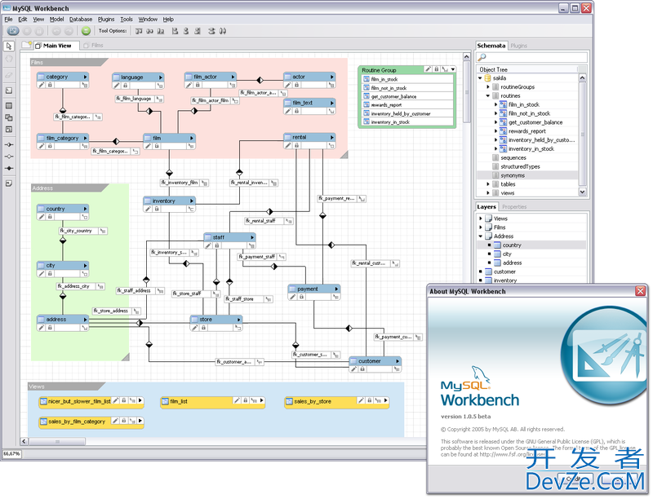Viewport: 653px width, 499px height.
Task: Click the Schemata search input field
Action: pos(533,57)
